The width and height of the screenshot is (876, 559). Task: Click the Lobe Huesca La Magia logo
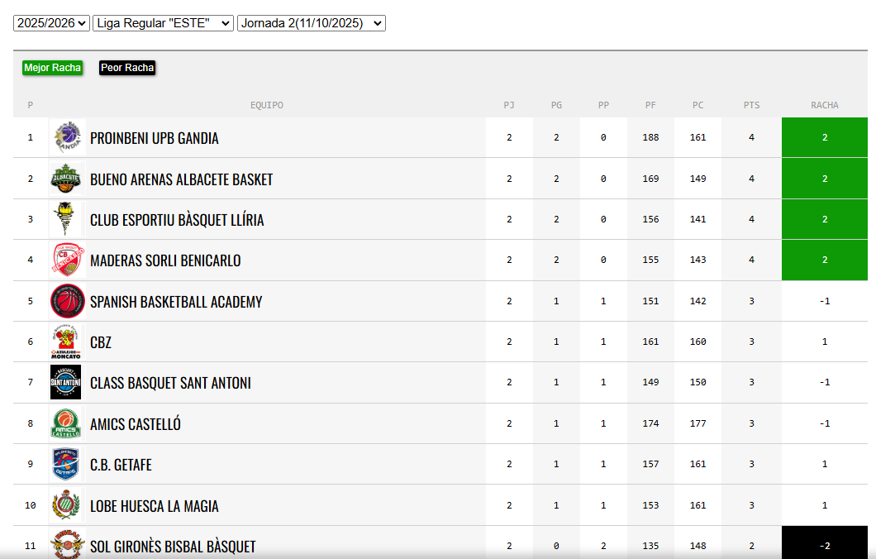(67, 505)
